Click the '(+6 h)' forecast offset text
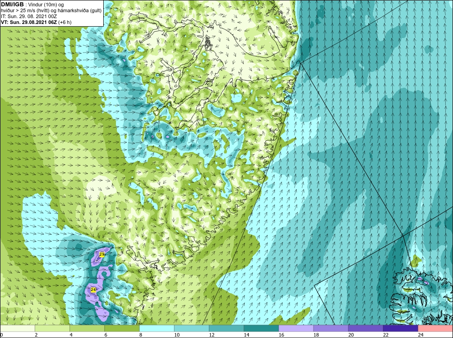The image size is (453, 338). click(65, 22)
